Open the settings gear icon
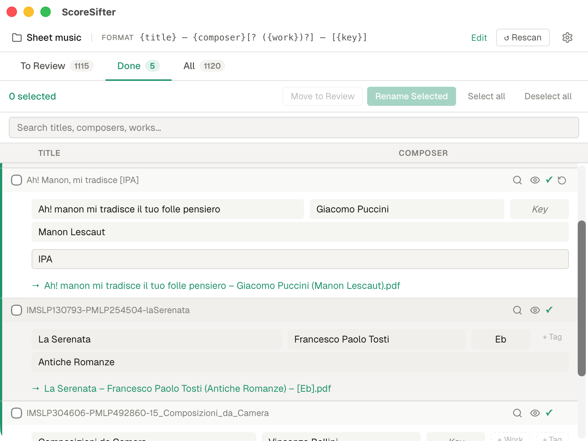The width and height of the screenshot is (588, 441). (x=567, y=37)
